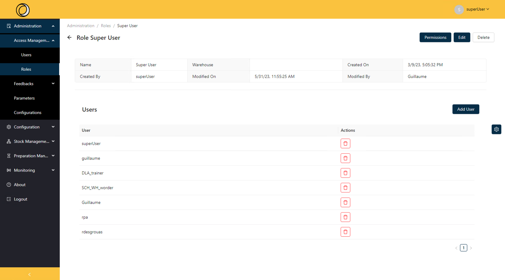The width and height of the screenshot is (505, 280).
Task: Select page 1 in pagination
Action: pos(463,248)
